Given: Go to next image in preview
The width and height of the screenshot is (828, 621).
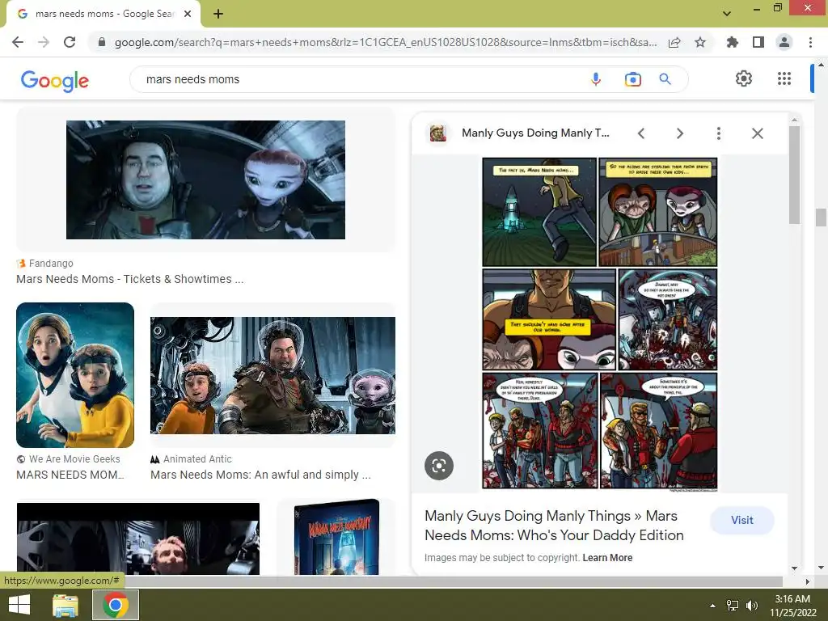Looking at the screenshot, I should coord(679,133).
